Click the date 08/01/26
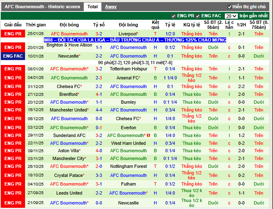This screenshot has height=209, width=273. coord(36,69)
